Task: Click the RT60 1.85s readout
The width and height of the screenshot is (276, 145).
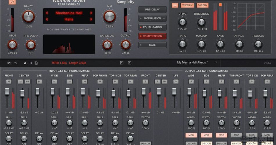Action: pyautogui.click(x=59, y=63)
